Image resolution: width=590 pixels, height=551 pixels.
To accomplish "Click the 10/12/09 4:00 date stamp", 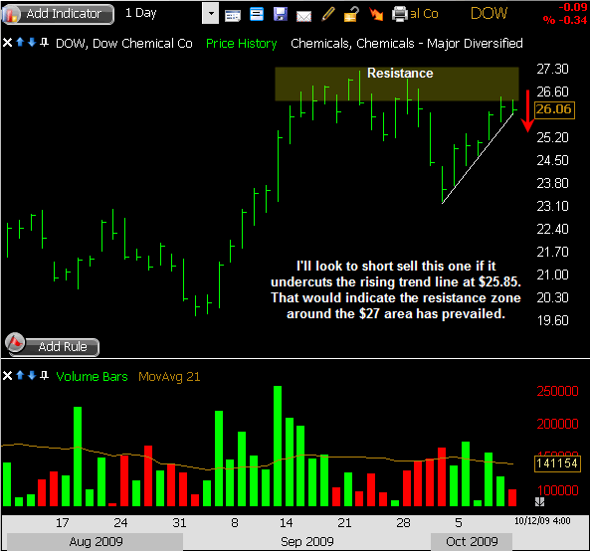I will [x=542, y=521].
